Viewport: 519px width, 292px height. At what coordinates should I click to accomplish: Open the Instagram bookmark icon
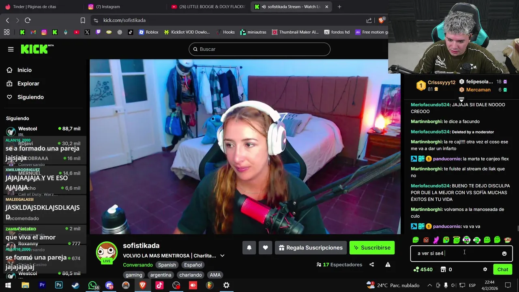pos(44,32)
